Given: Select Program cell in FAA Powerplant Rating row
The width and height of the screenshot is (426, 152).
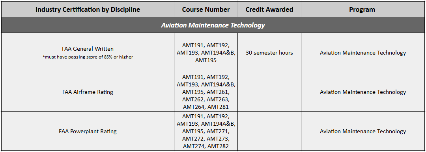Looking at the screenshot, I should point(362,131).
